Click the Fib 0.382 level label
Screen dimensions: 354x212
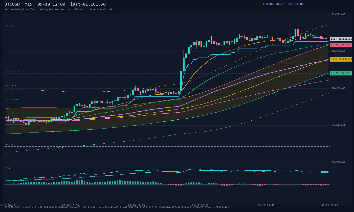tap(12, 99)
